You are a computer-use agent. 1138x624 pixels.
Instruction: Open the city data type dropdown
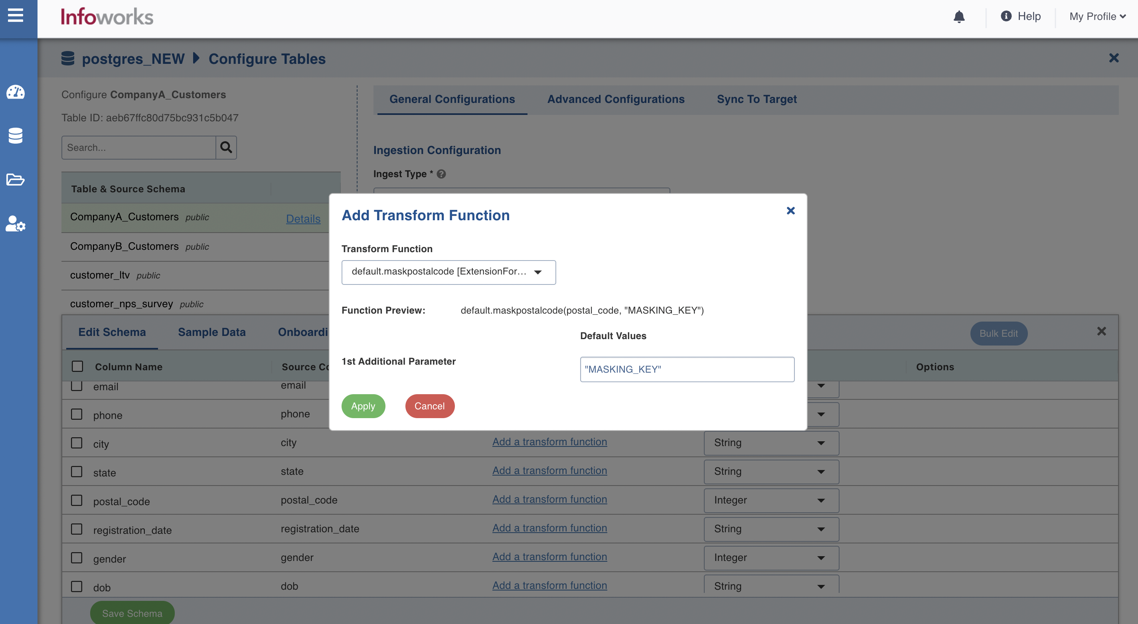[771, 443]
